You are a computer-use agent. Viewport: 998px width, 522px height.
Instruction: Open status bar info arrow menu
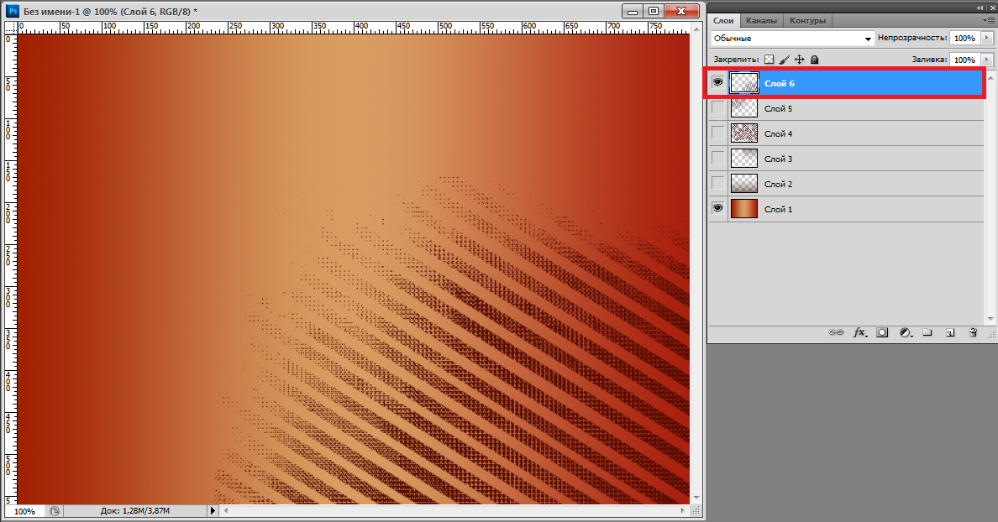point(213,510)
